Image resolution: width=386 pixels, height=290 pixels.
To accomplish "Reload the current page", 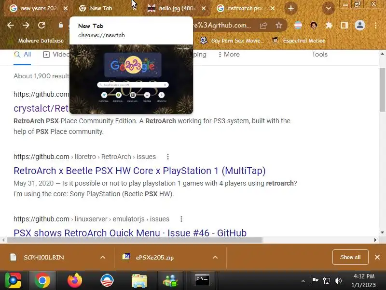I will coord(41,25).
